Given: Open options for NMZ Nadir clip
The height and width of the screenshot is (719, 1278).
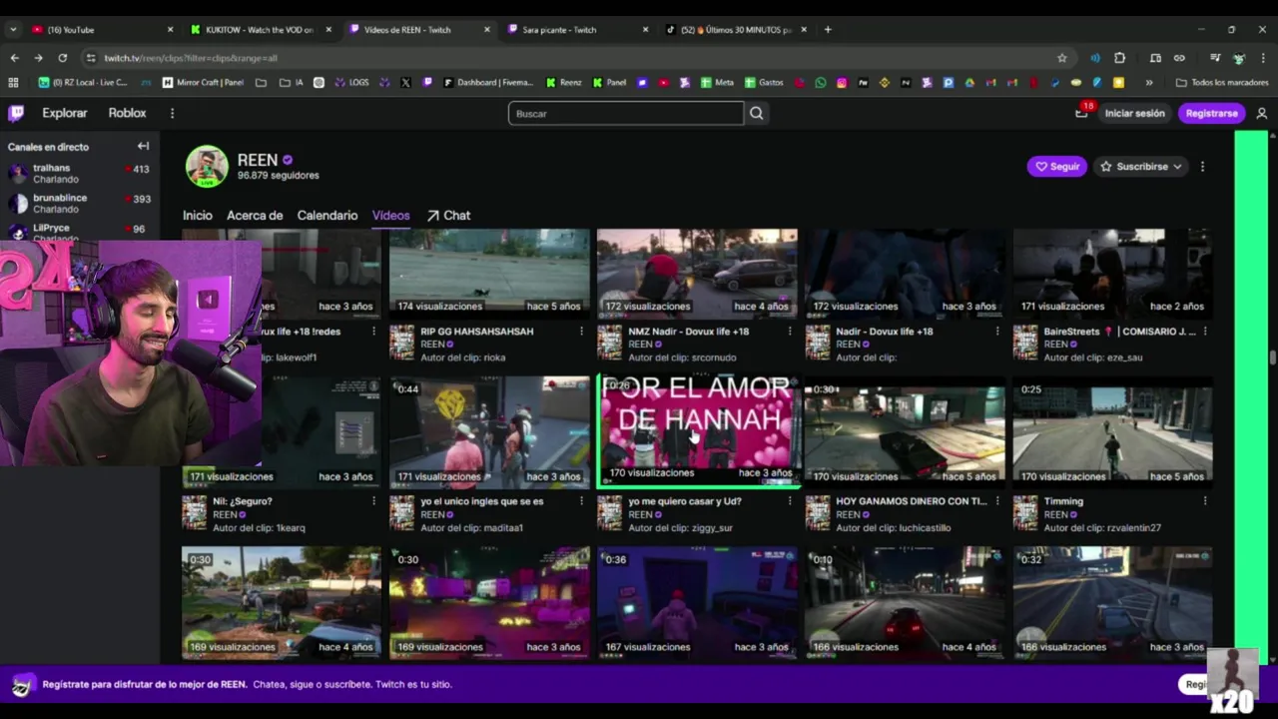Looking at the screenshot, I should click(790, 332).
